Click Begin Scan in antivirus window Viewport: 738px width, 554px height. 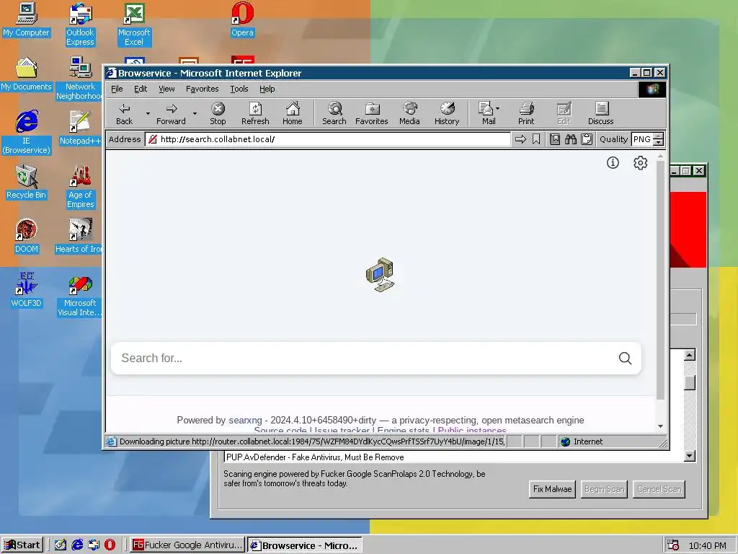605,489
